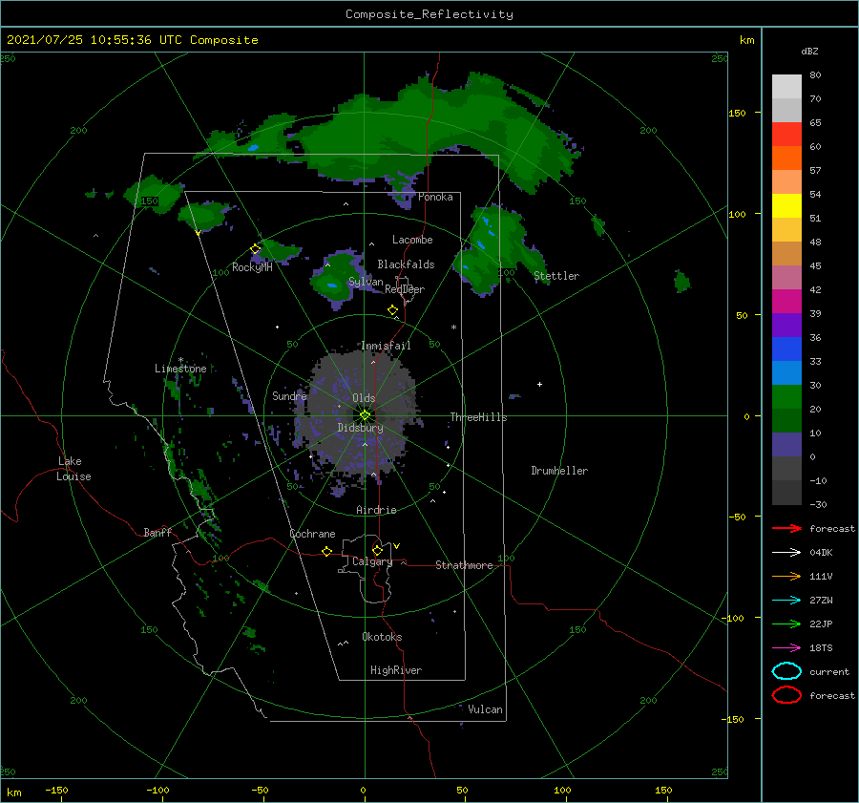The width and height of the screenshot is (859, 803).
Task: Click the Drumheller label
Action: 559,471
